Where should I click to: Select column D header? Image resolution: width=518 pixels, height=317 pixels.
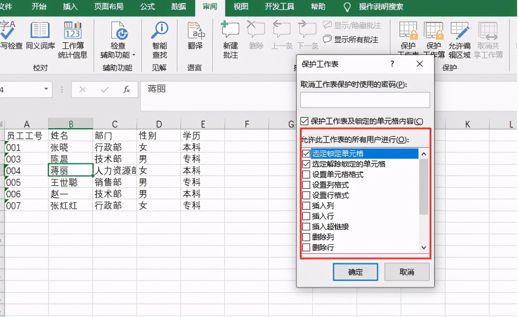point(159,124)
